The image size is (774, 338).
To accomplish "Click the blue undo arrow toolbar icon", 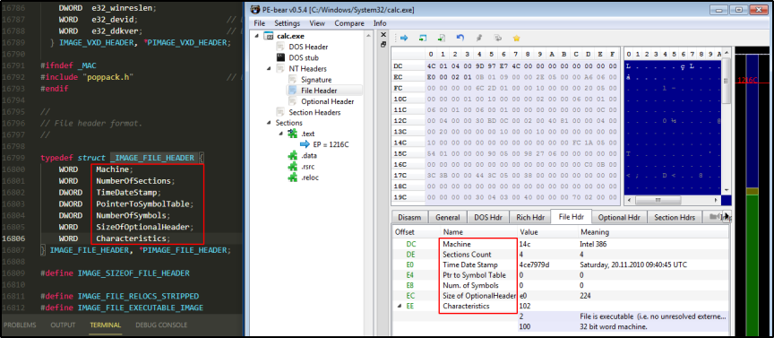I will click(460, 38).
